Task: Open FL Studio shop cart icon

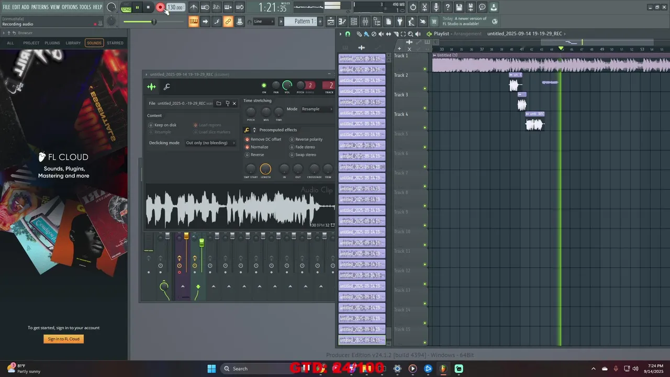Action: pyautogui.click(x=434, y=21)
